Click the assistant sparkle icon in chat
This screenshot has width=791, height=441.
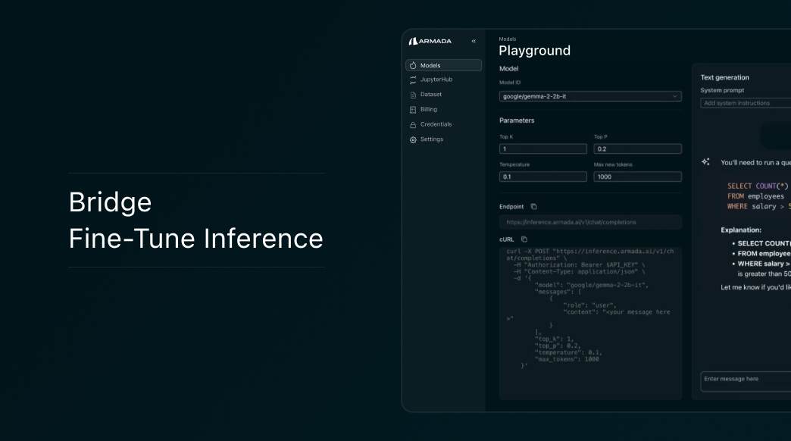click(x=705, y=162)
